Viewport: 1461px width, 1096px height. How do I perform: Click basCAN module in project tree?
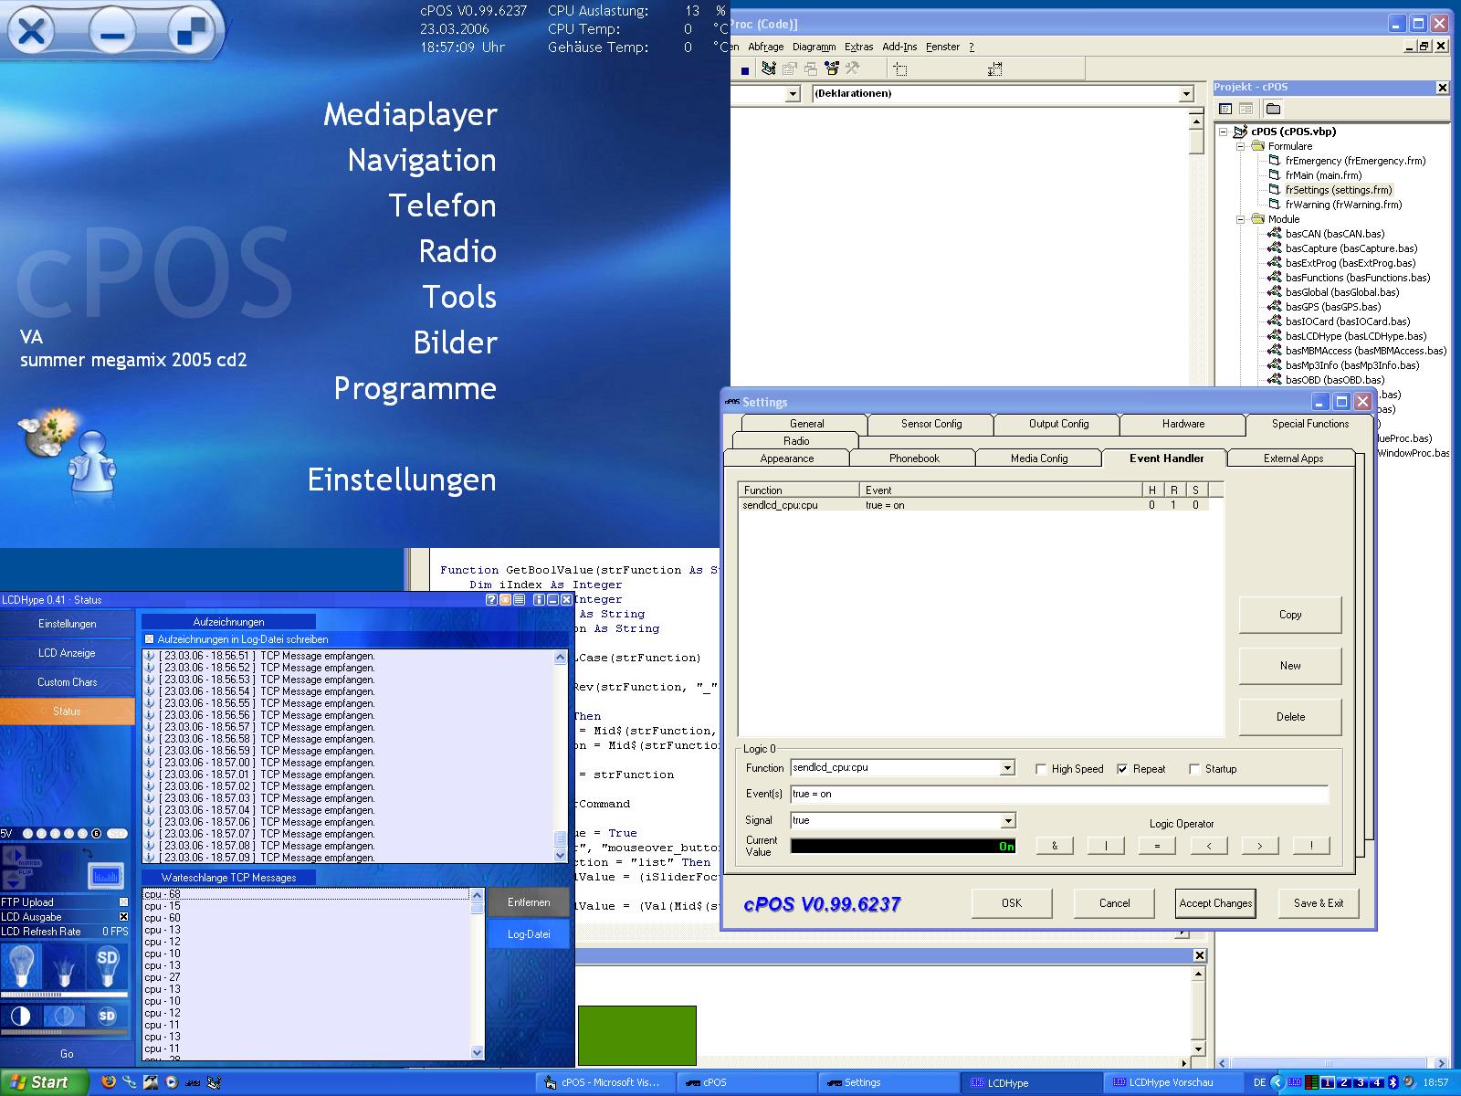coord(1334,234)
